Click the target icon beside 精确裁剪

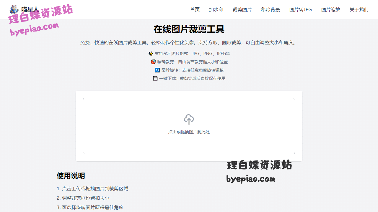153,62
